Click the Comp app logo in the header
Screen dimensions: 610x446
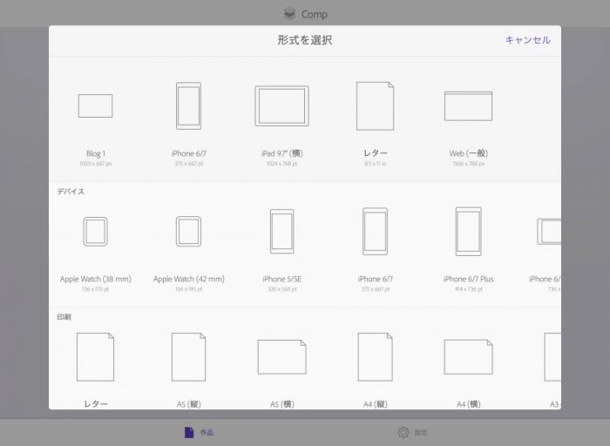289,14
